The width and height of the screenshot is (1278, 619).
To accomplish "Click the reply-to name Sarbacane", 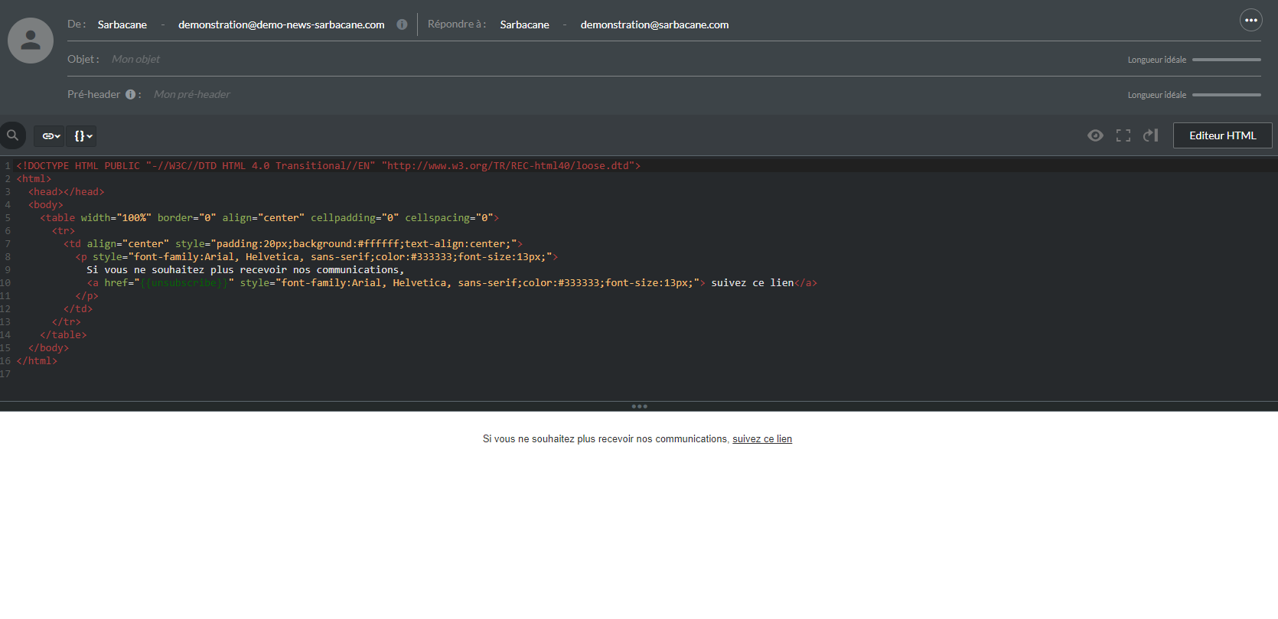I will coord(525,24).
